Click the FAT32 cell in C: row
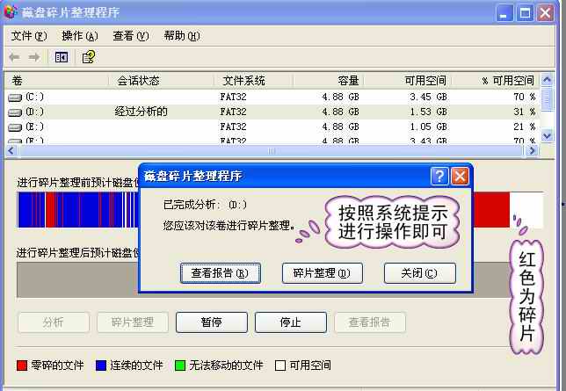This screenshot has width=566, height=391. pos(233,98)
